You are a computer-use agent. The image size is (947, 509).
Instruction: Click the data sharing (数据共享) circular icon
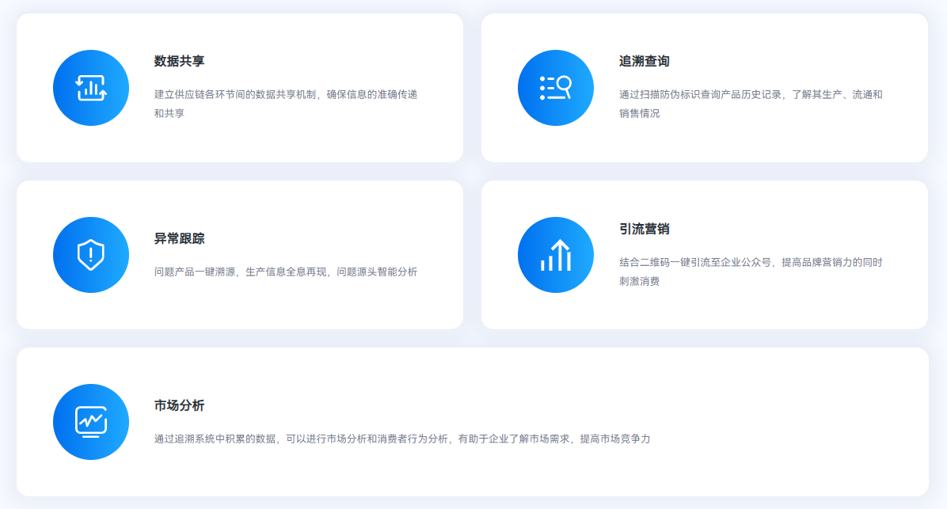pyautogui.click(x=91, y=88)
